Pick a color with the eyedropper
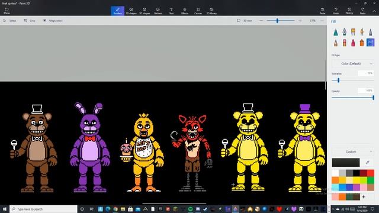The image size is (379, 213). pos(367,163)
